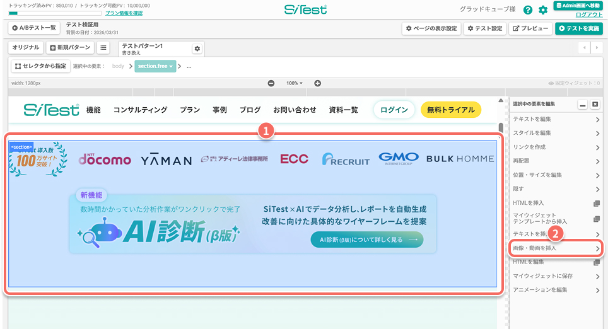Click AI診断(β版)について詳しく見る button
This screenshot has width=608, height=329.
[x=367, y=240]
